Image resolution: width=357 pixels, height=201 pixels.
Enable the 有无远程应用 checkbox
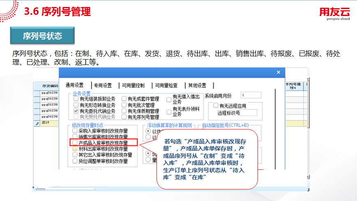(x=215, y=106)
